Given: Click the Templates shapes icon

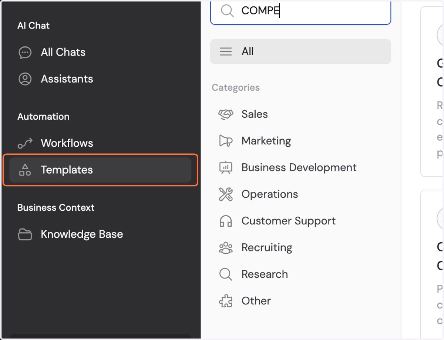Looking at the screenshot, I should 25,170.
